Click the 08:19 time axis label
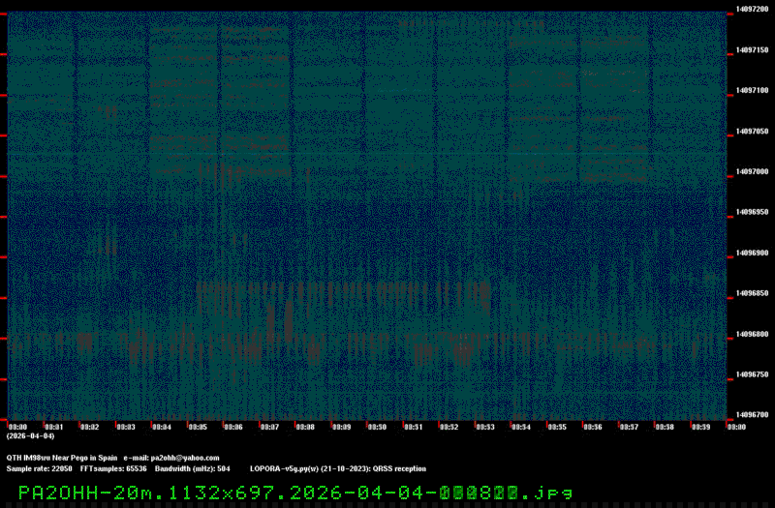Image resolution: width=775 pixels, height=508 pixels. click(699, 426)
